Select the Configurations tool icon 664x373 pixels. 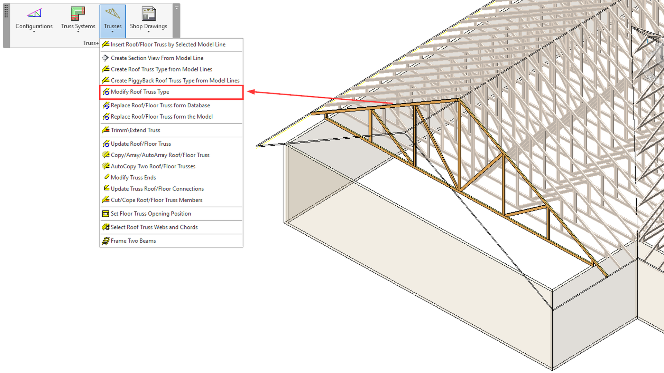tap(34, 14)
